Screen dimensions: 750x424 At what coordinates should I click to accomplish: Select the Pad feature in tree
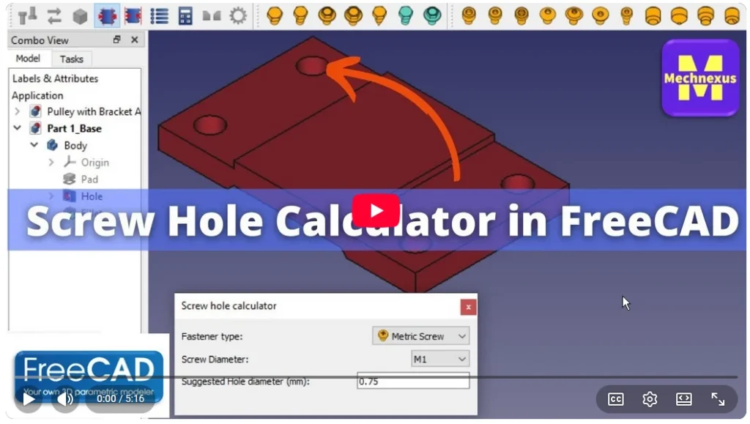[x=89, y=179]
